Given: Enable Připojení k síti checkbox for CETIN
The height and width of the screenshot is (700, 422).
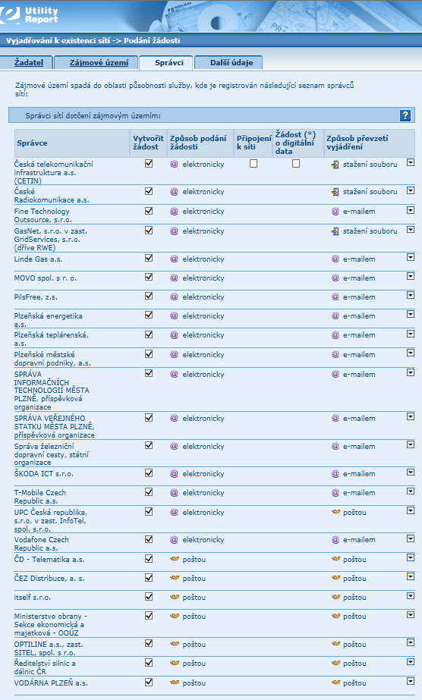Looking at the screenshot, I should coord(254,164).
